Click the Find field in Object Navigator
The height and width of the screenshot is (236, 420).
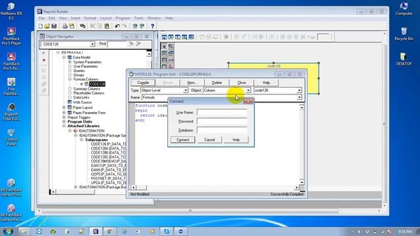click(117, 44)
